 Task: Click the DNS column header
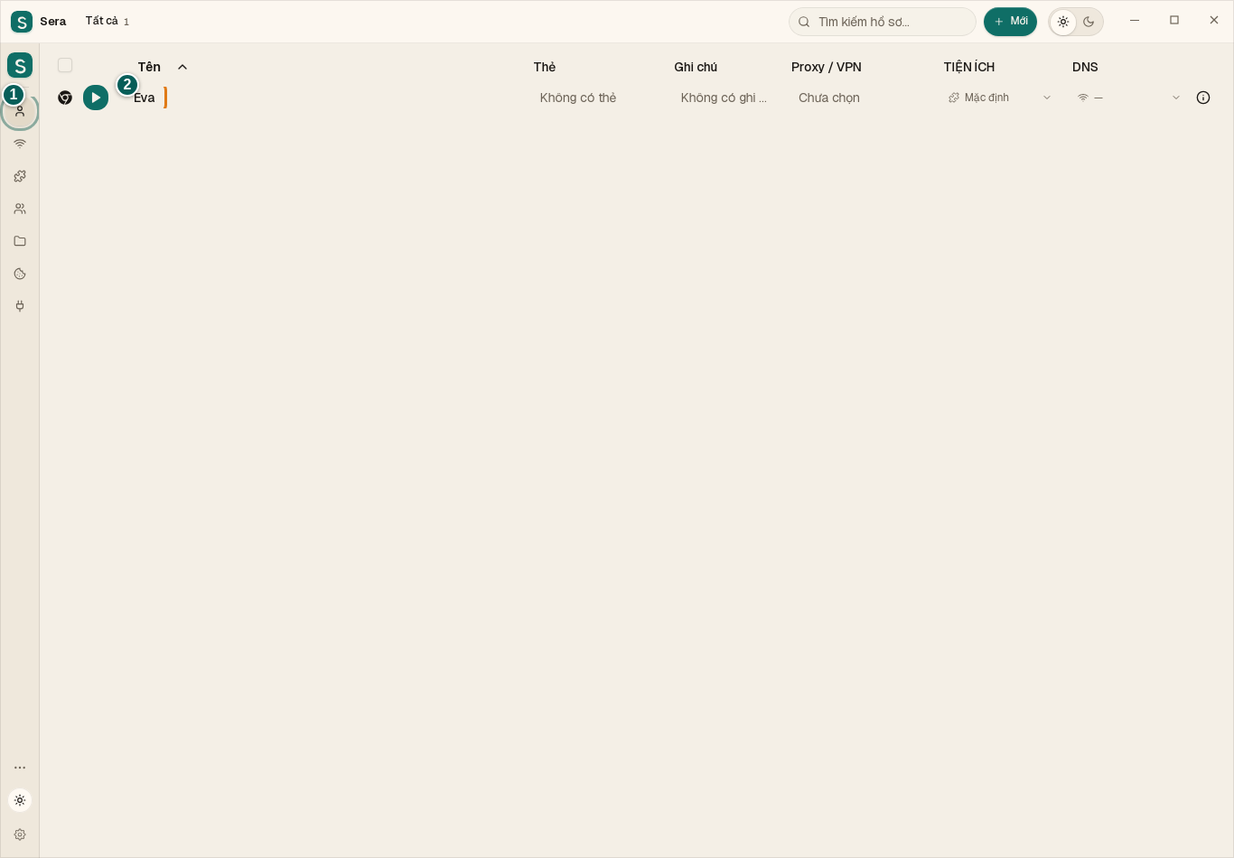(x=1085, y=67)
